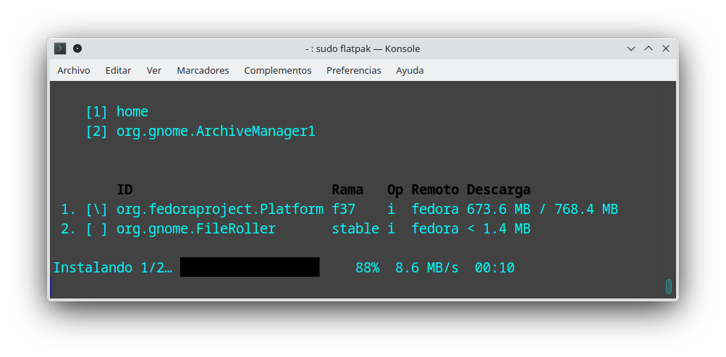726x357 pixels.
Task: Click the 'f37' branch value
Action: coord(344,210)
